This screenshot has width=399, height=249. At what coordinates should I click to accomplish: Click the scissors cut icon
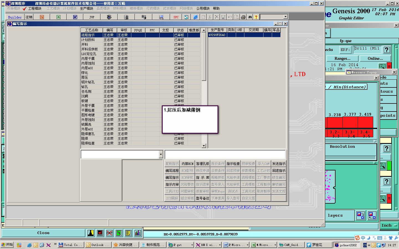tap(210, 17)
